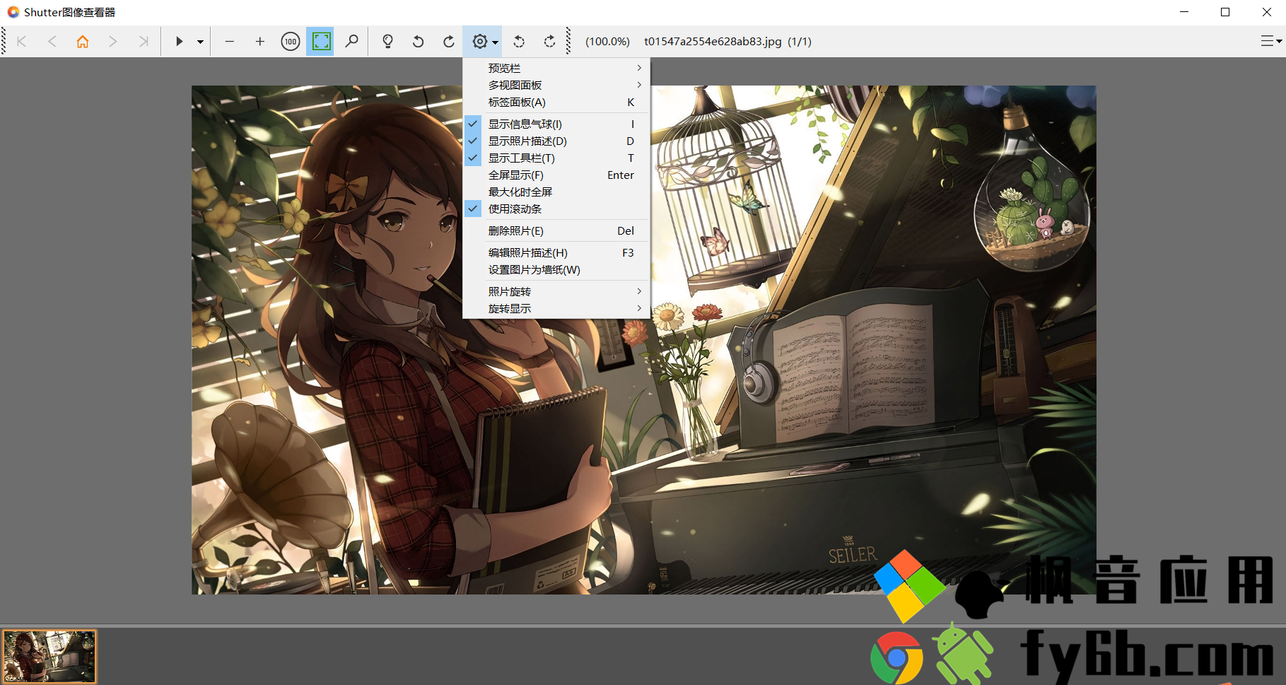Open the magnifier tool
This screenshot has height=685, width=1286.
pos(351,42)
